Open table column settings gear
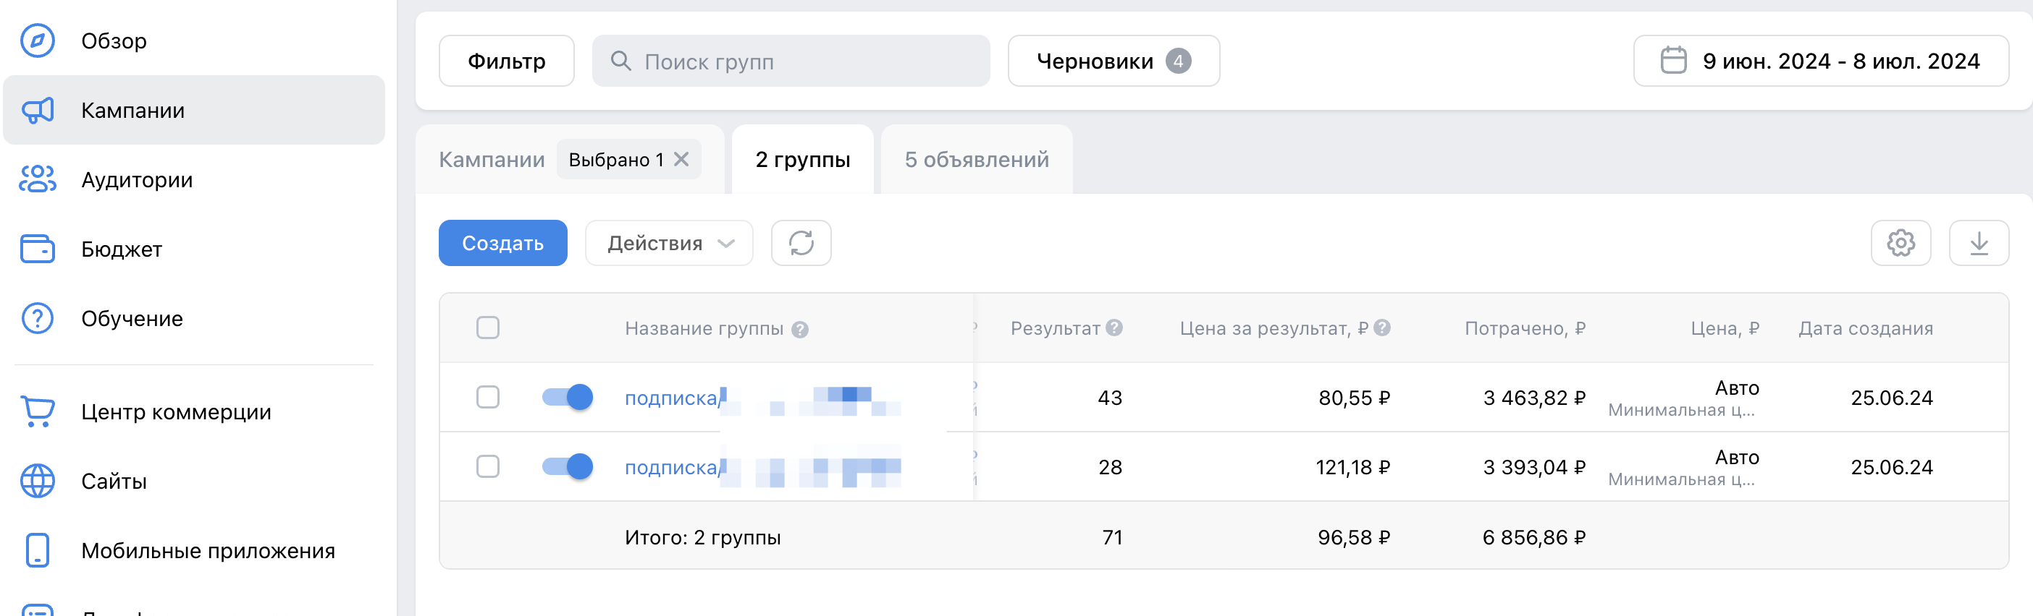This screenshot has width=2033, height=616. 1901,243
